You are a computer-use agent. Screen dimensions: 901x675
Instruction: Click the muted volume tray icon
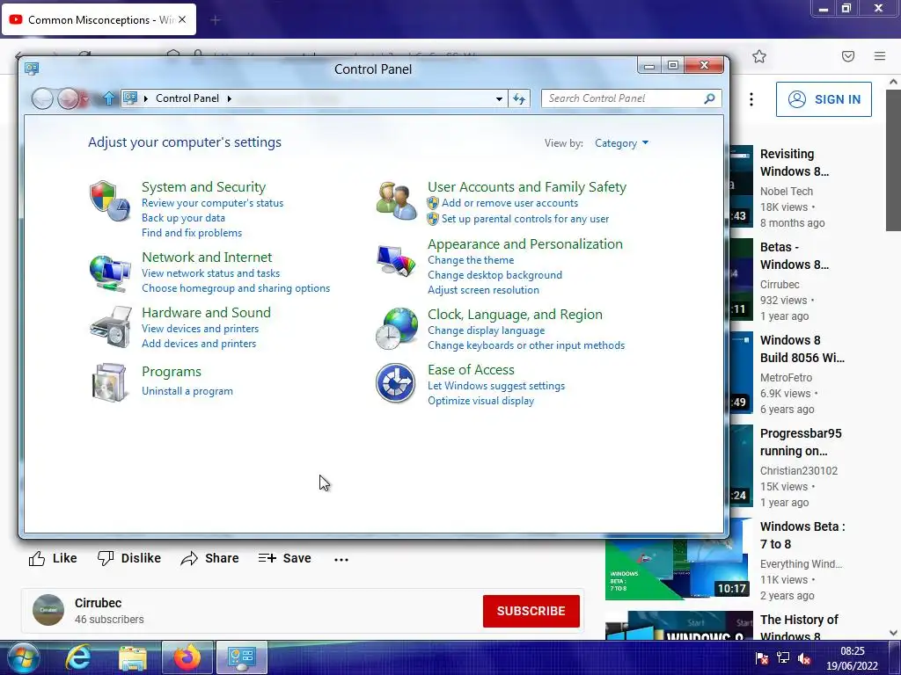pos(804,658)
